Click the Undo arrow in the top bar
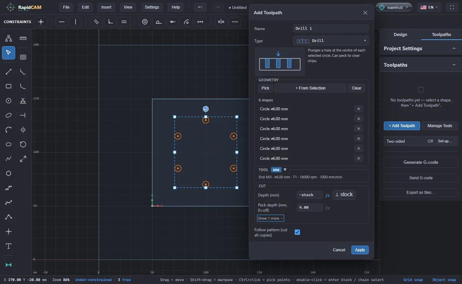The image size is (462, 284). coord(200,7)
